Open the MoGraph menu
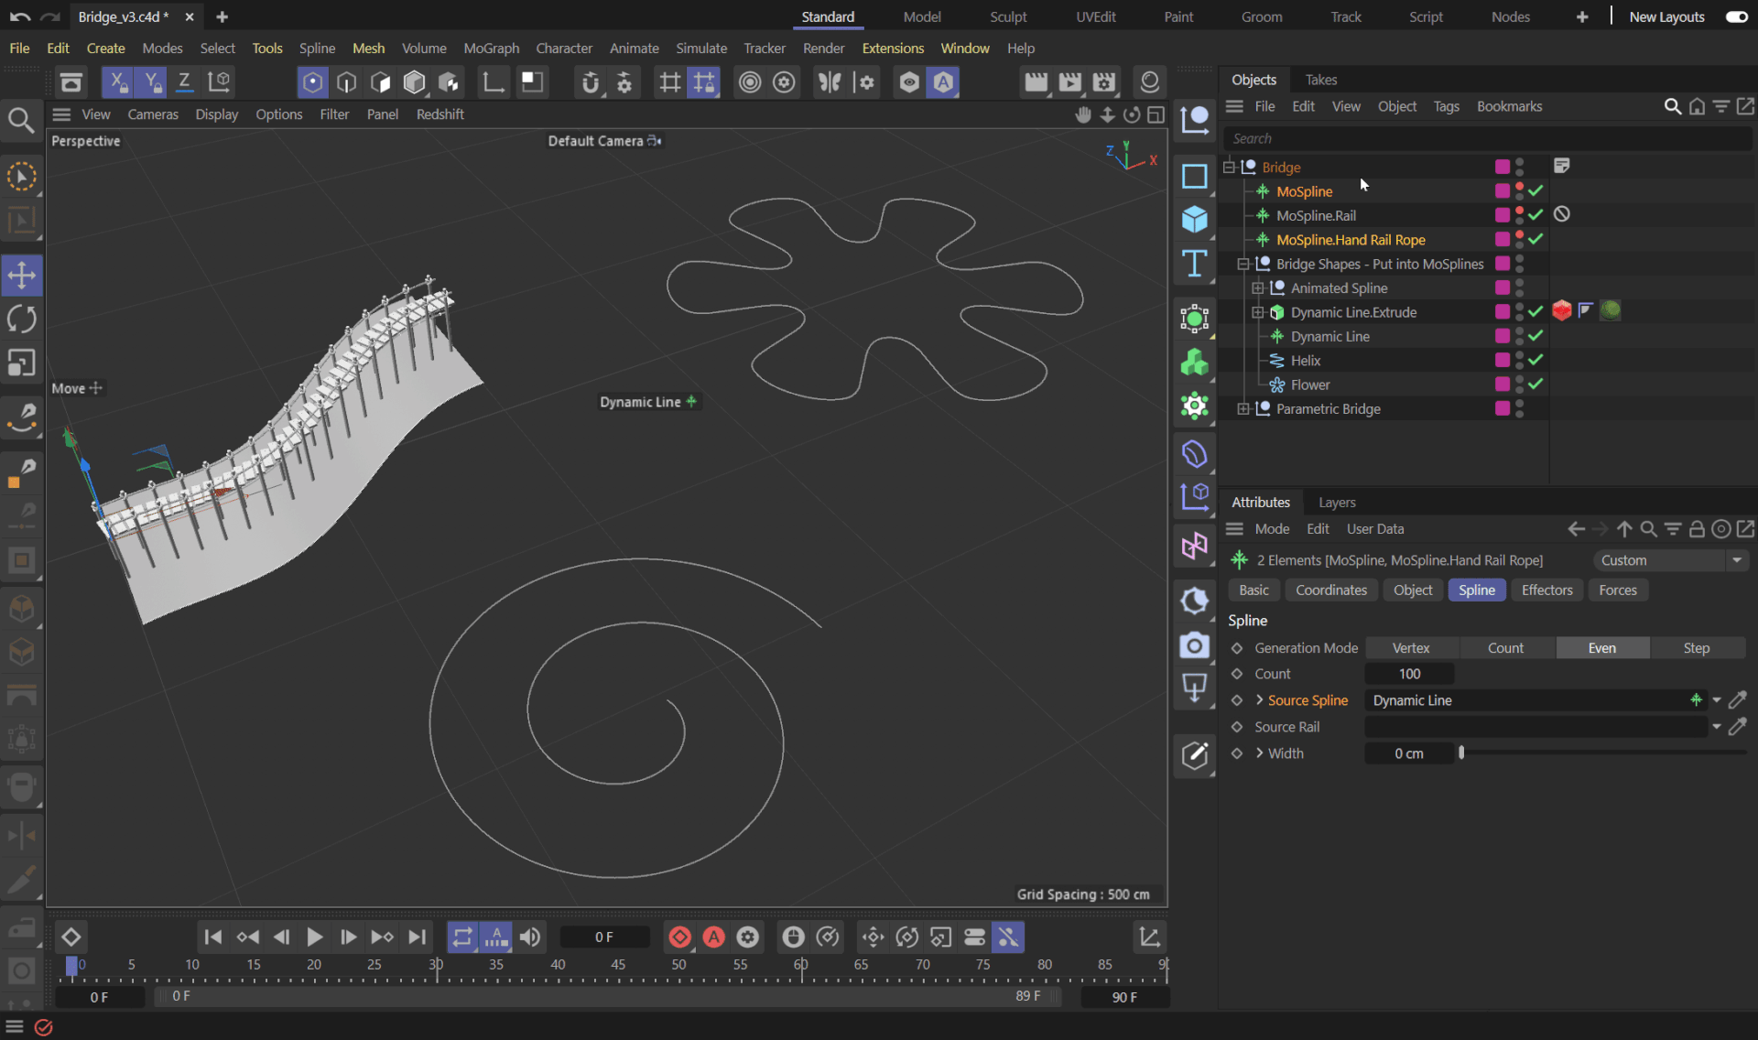 point(491,49)
